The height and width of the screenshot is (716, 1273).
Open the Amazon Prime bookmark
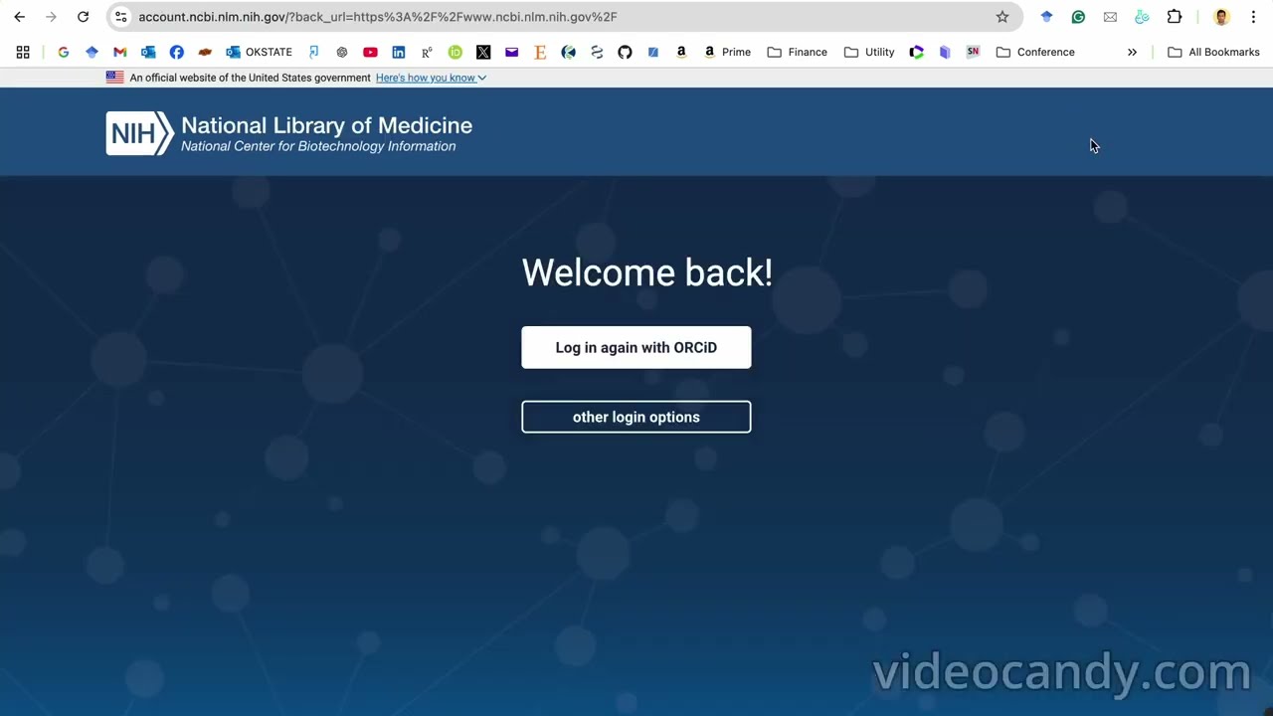(x=727, y=52)
